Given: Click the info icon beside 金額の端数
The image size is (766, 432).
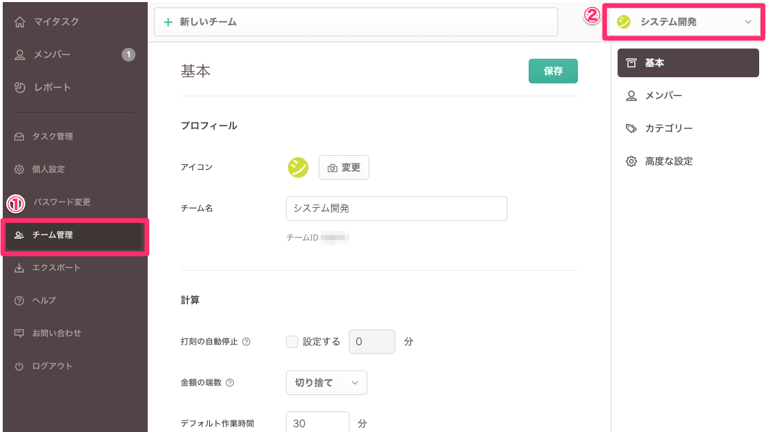Looking at the screenshot, I should [x=230, y=383].
